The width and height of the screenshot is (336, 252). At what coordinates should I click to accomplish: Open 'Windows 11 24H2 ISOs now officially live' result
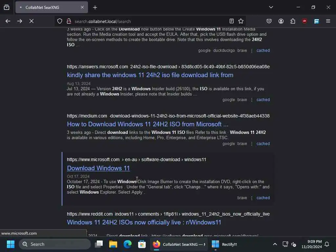pos(144,222)
